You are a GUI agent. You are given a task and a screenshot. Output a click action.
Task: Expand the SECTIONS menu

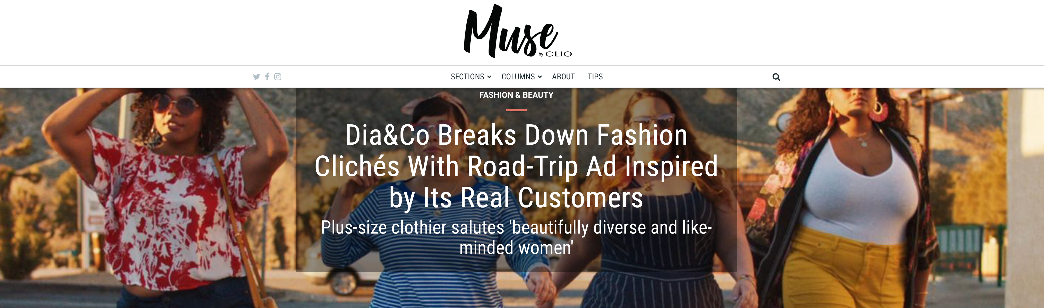pos(470,77)
